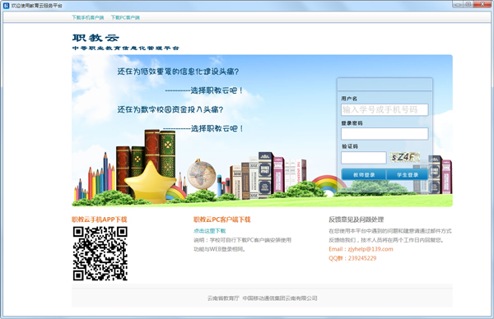The height and width of the screenshot is (319, 494).
Task: Click the 职教云 logo heading
Action: pyautogui.click(x=96, y=38)
